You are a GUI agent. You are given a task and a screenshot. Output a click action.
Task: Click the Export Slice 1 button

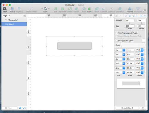point(127,108)
